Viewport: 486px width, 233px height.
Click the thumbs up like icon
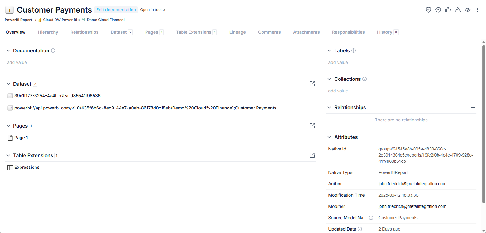click(x=448, y=10)
